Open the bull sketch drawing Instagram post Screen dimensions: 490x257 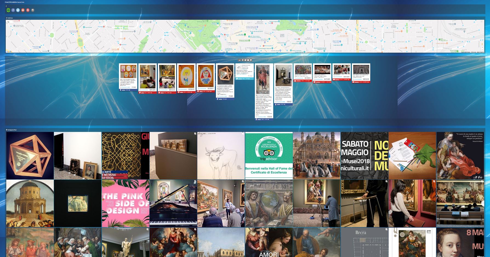[221, 156]
